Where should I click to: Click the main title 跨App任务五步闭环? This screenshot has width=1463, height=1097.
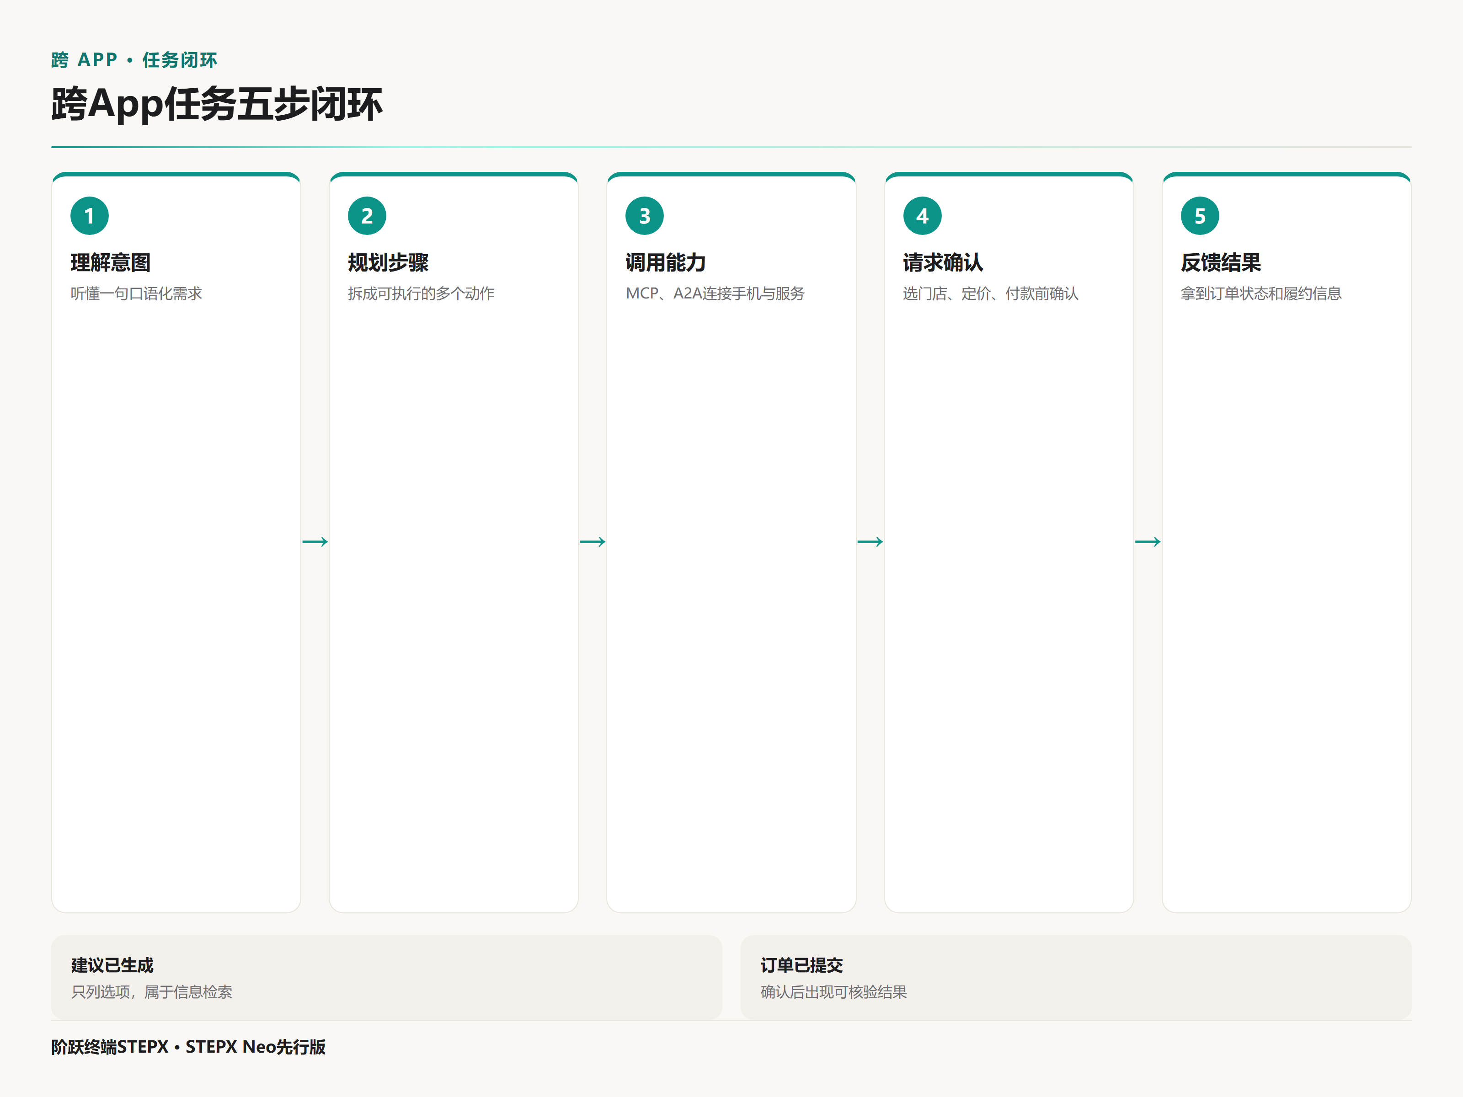tap(217, 104)
